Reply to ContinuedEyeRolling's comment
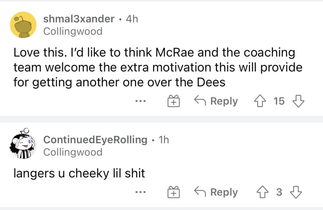 pos(216,192)
